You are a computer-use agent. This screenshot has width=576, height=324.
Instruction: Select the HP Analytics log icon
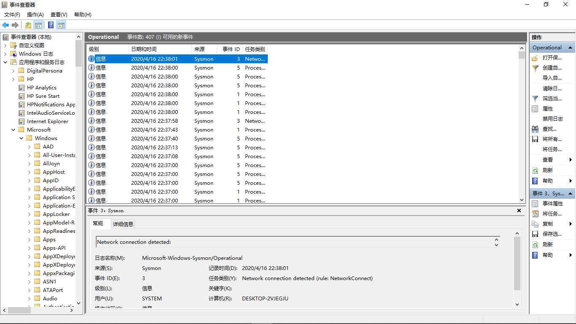(x=22, y=88)
